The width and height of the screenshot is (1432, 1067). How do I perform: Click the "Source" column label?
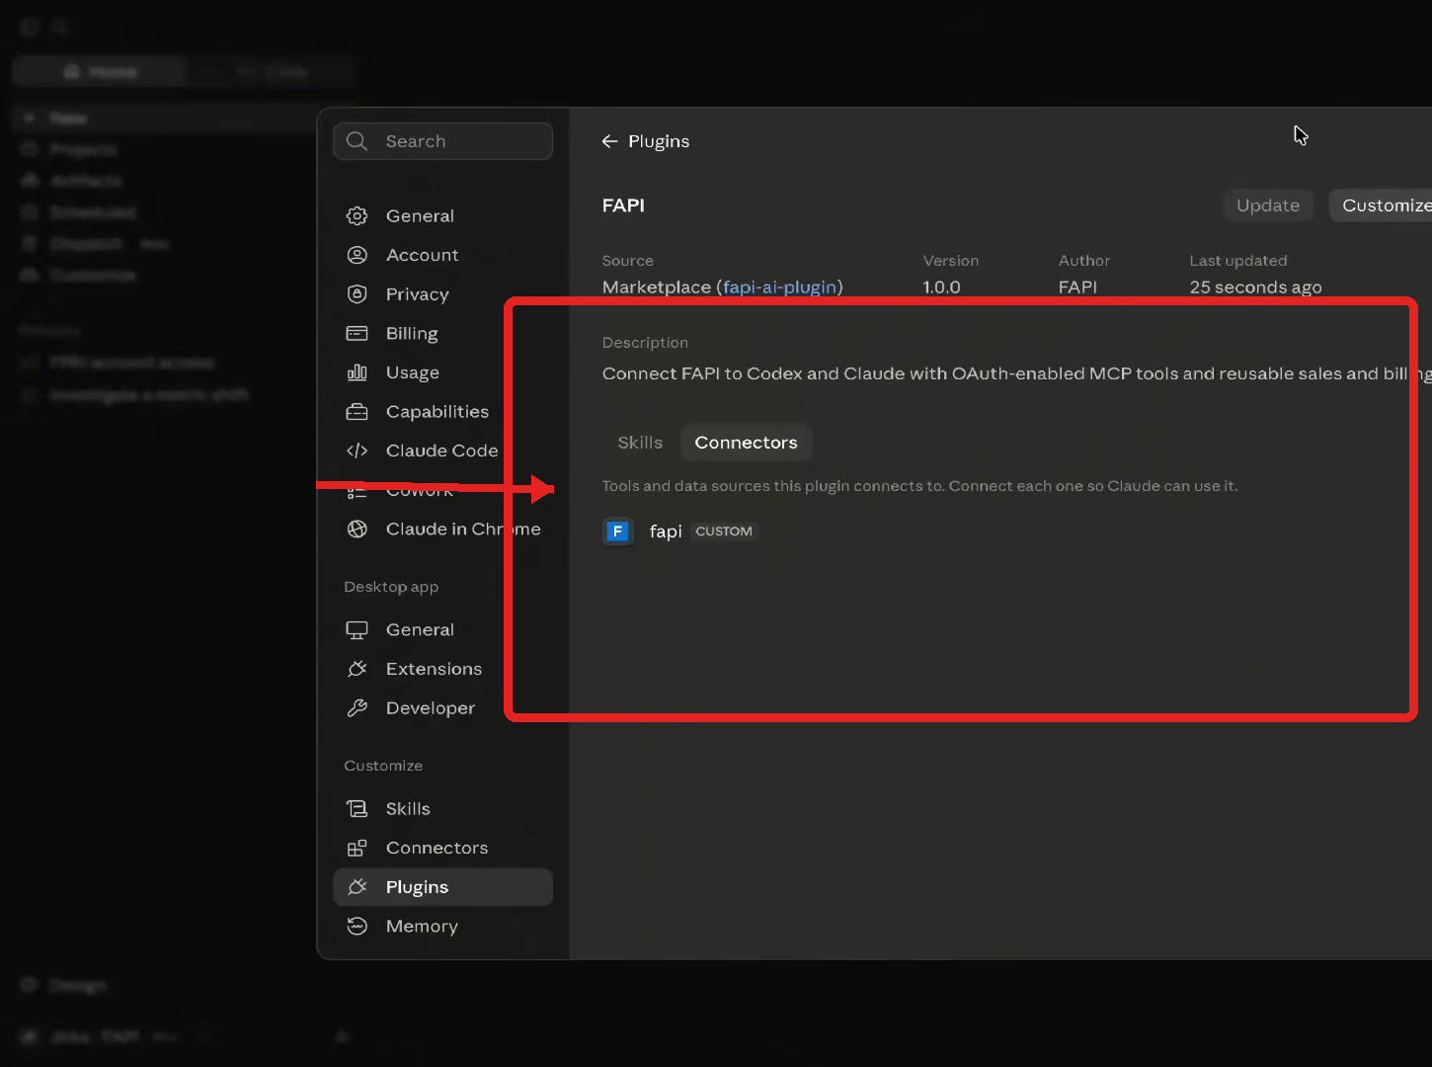[628, 261]
